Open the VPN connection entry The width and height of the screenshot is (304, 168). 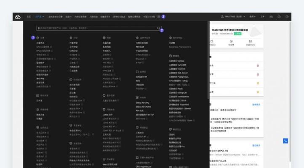(107, 71)
